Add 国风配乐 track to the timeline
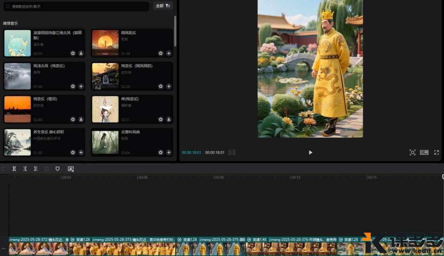 pos(169,53)
